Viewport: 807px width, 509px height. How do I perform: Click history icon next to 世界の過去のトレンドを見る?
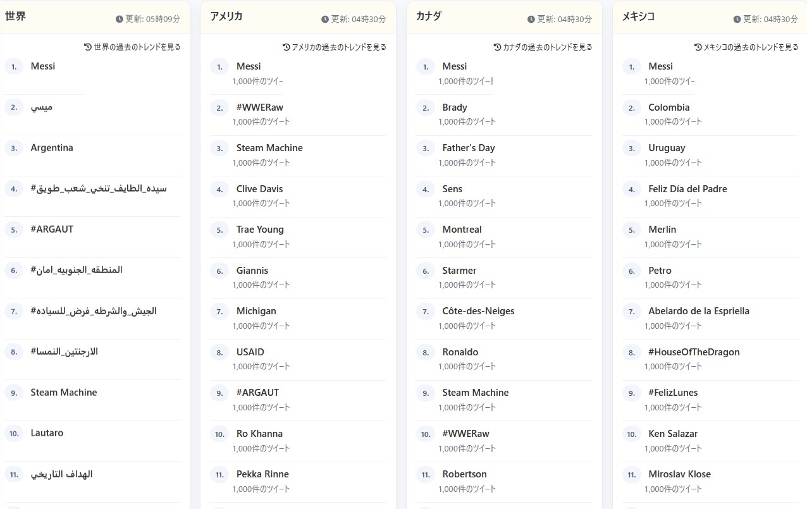point(88,47)
